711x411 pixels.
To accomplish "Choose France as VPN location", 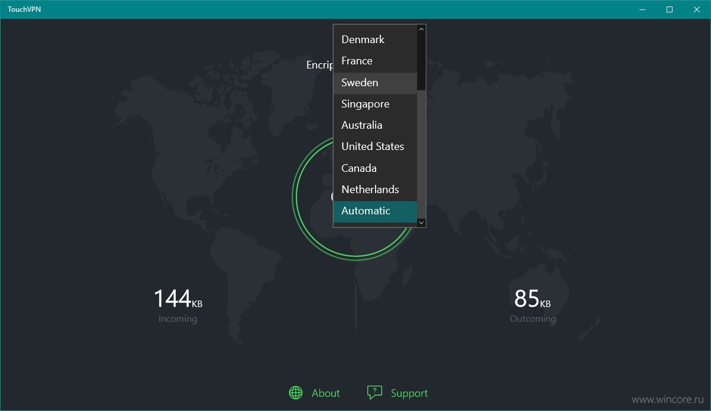I will pos(375,61).
